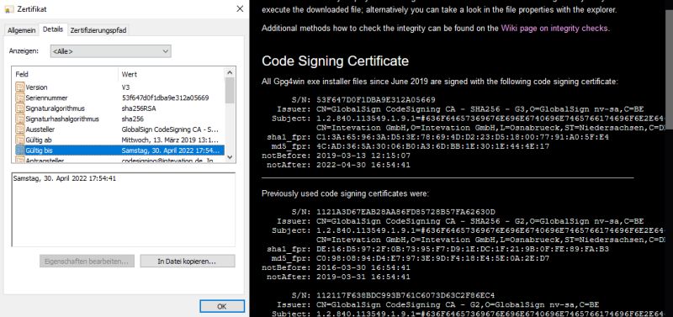Click the Signaturalgorithmus field icon

19,108
